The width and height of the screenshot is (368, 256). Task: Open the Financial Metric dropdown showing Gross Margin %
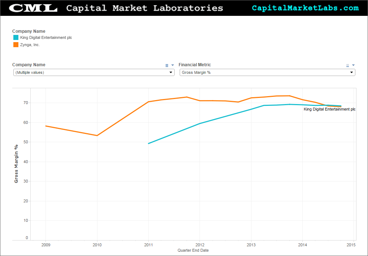pyautogui.click(x=267, y=72)
